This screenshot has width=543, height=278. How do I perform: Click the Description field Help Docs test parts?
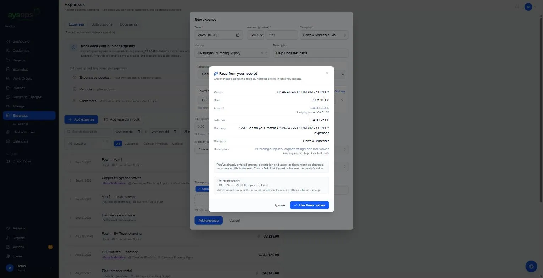click(311, 53)
